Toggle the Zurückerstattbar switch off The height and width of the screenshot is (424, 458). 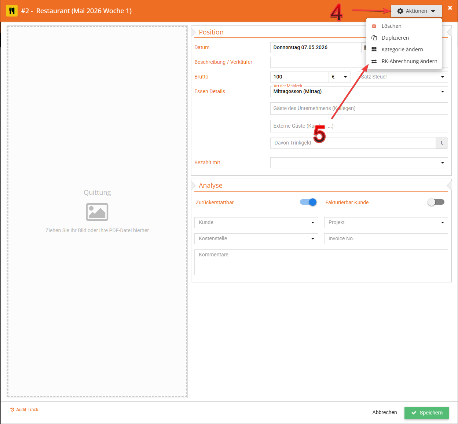pos(308,202)
